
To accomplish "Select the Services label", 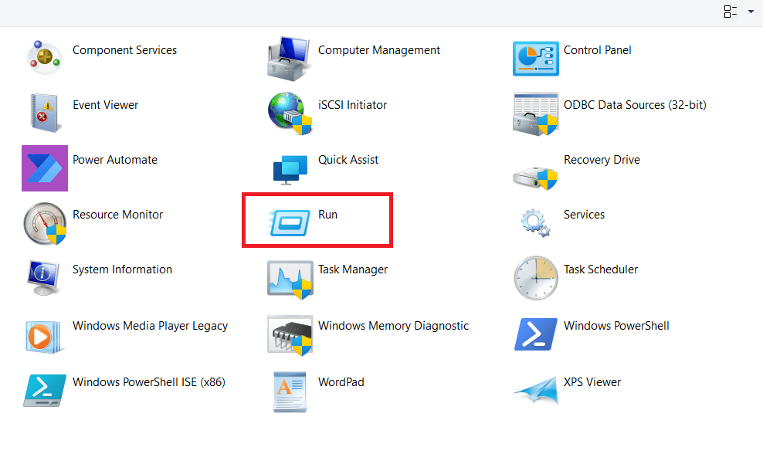I will click(585, 215).
